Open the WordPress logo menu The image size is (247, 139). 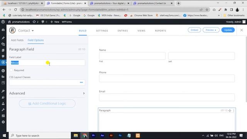pos(3,22)
